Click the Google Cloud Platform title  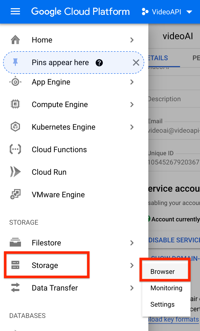pos(80,12)
